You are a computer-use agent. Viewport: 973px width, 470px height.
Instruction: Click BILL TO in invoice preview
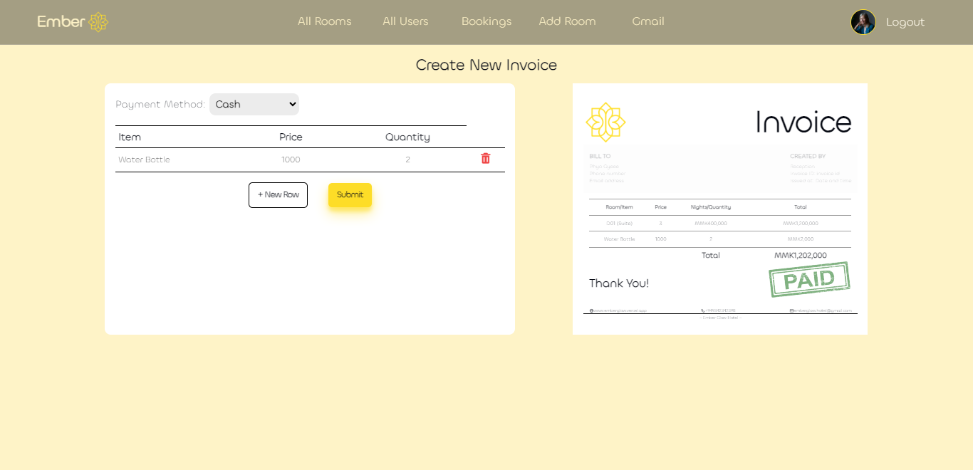[x=600, y=156]
